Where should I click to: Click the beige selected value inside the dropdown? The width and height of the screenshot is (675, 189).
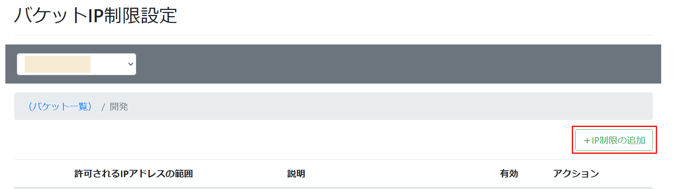click(58, 64)
